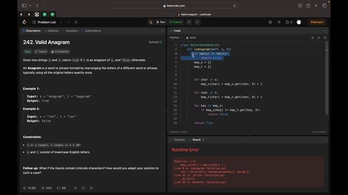Open the Problem List panel
The height and width of the screenshot is (195, 348).
44,22
